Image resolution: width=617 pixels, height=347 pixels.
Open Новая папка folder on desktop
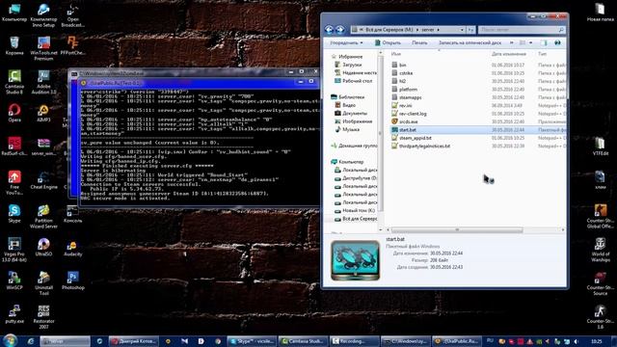pyautogui.click(x=600, y=12)
